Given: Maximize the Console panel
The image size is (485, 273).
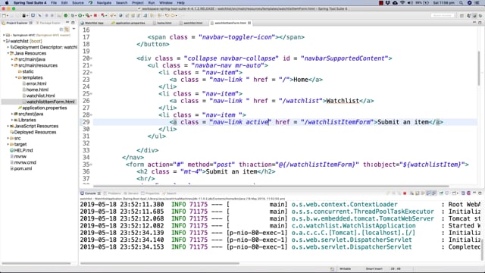Looking at the screenshot, I should pos(480,193).
